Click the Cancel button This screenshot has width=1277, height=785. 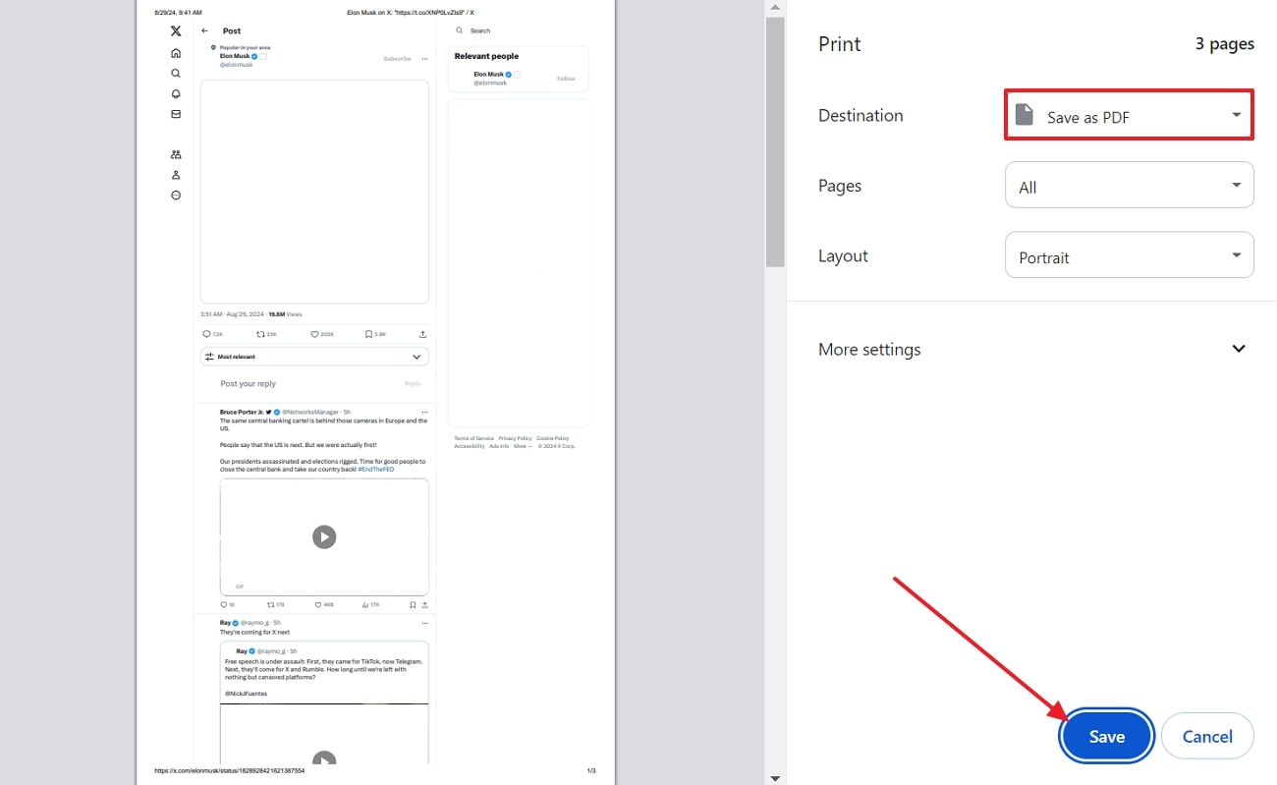pos(1207,736)
